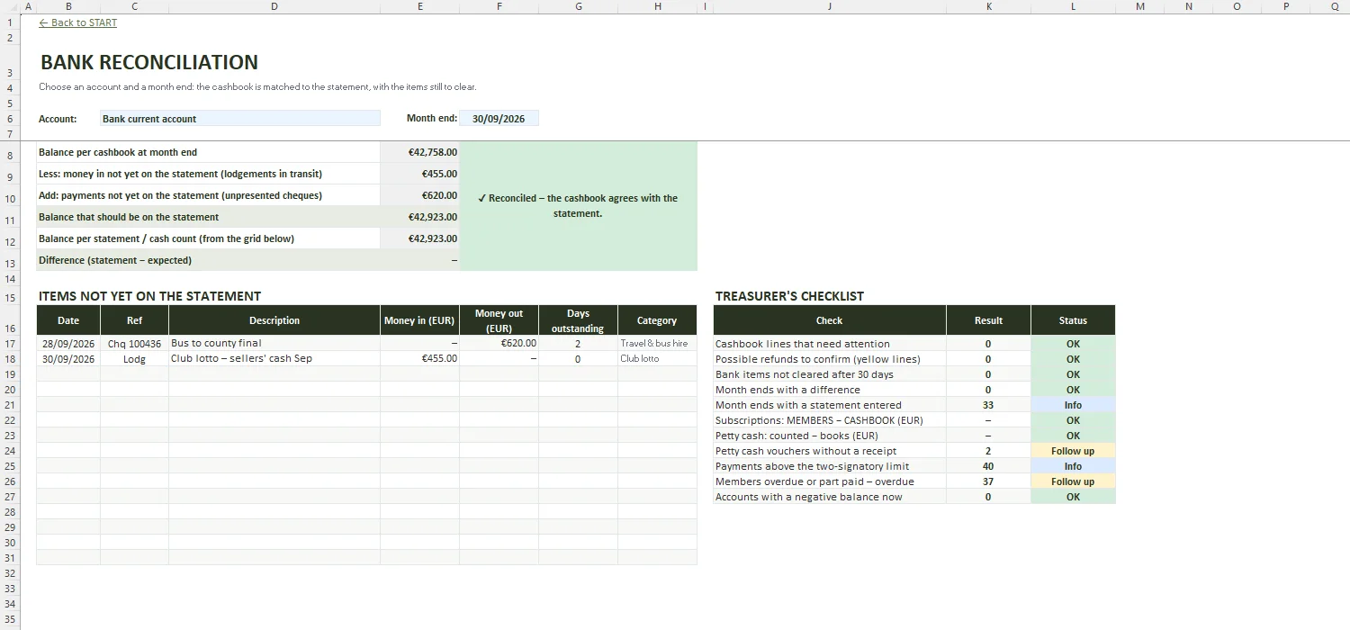This screenshot has height=630, width=1350.
Task: Click date cell 28/09/2026
Action: click(68, 343)
